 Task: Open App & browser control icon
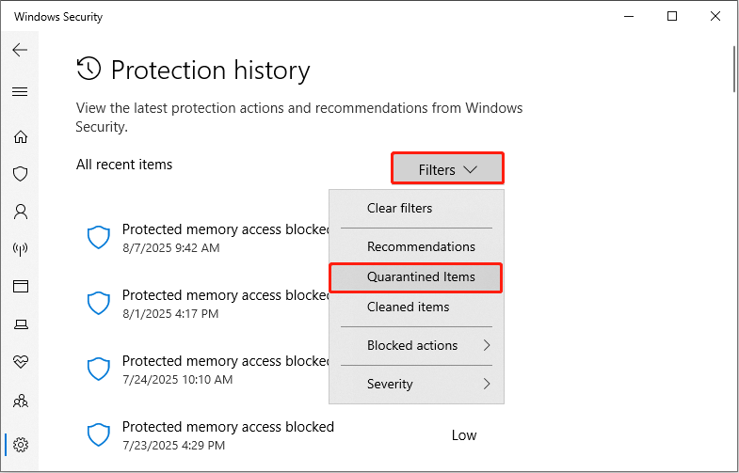tap(20, 287)
